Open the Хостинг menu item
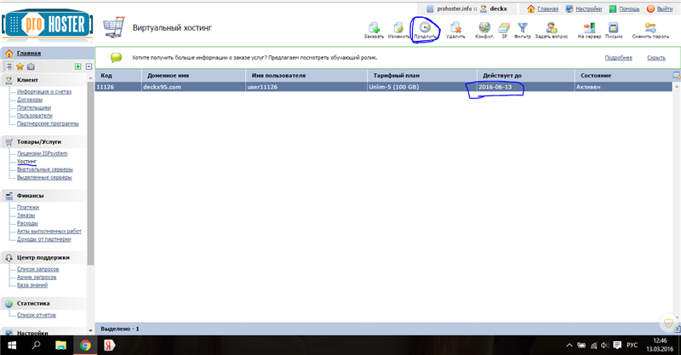This screenshot has width=681, height=355. pyautogui.click(x=26, y=161)
